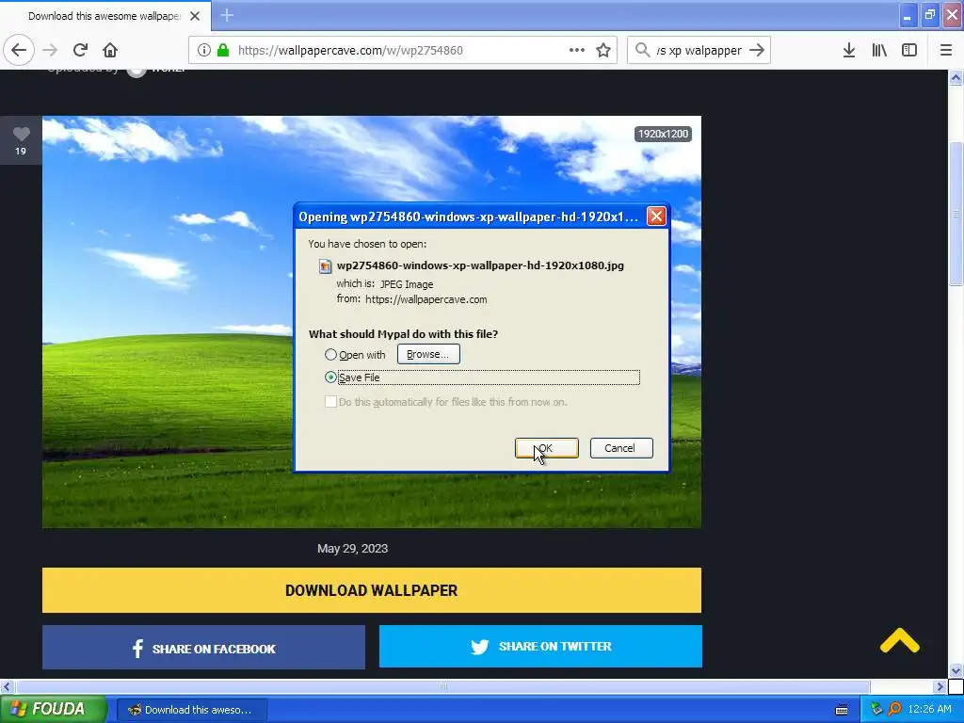Click the jpg filename in the dialog
This screenshot has width=964, height=723.
pyautogui.click(x=480, y=265)
